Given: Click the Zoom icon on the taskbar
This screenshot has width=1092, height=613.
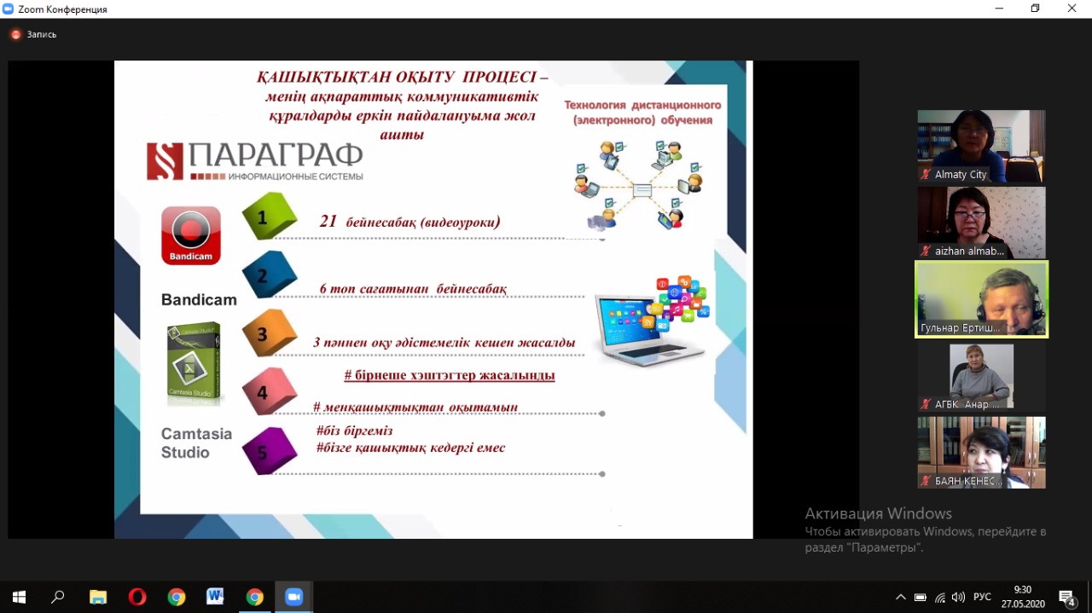Looking at the screenshot, I should [293, 597].
